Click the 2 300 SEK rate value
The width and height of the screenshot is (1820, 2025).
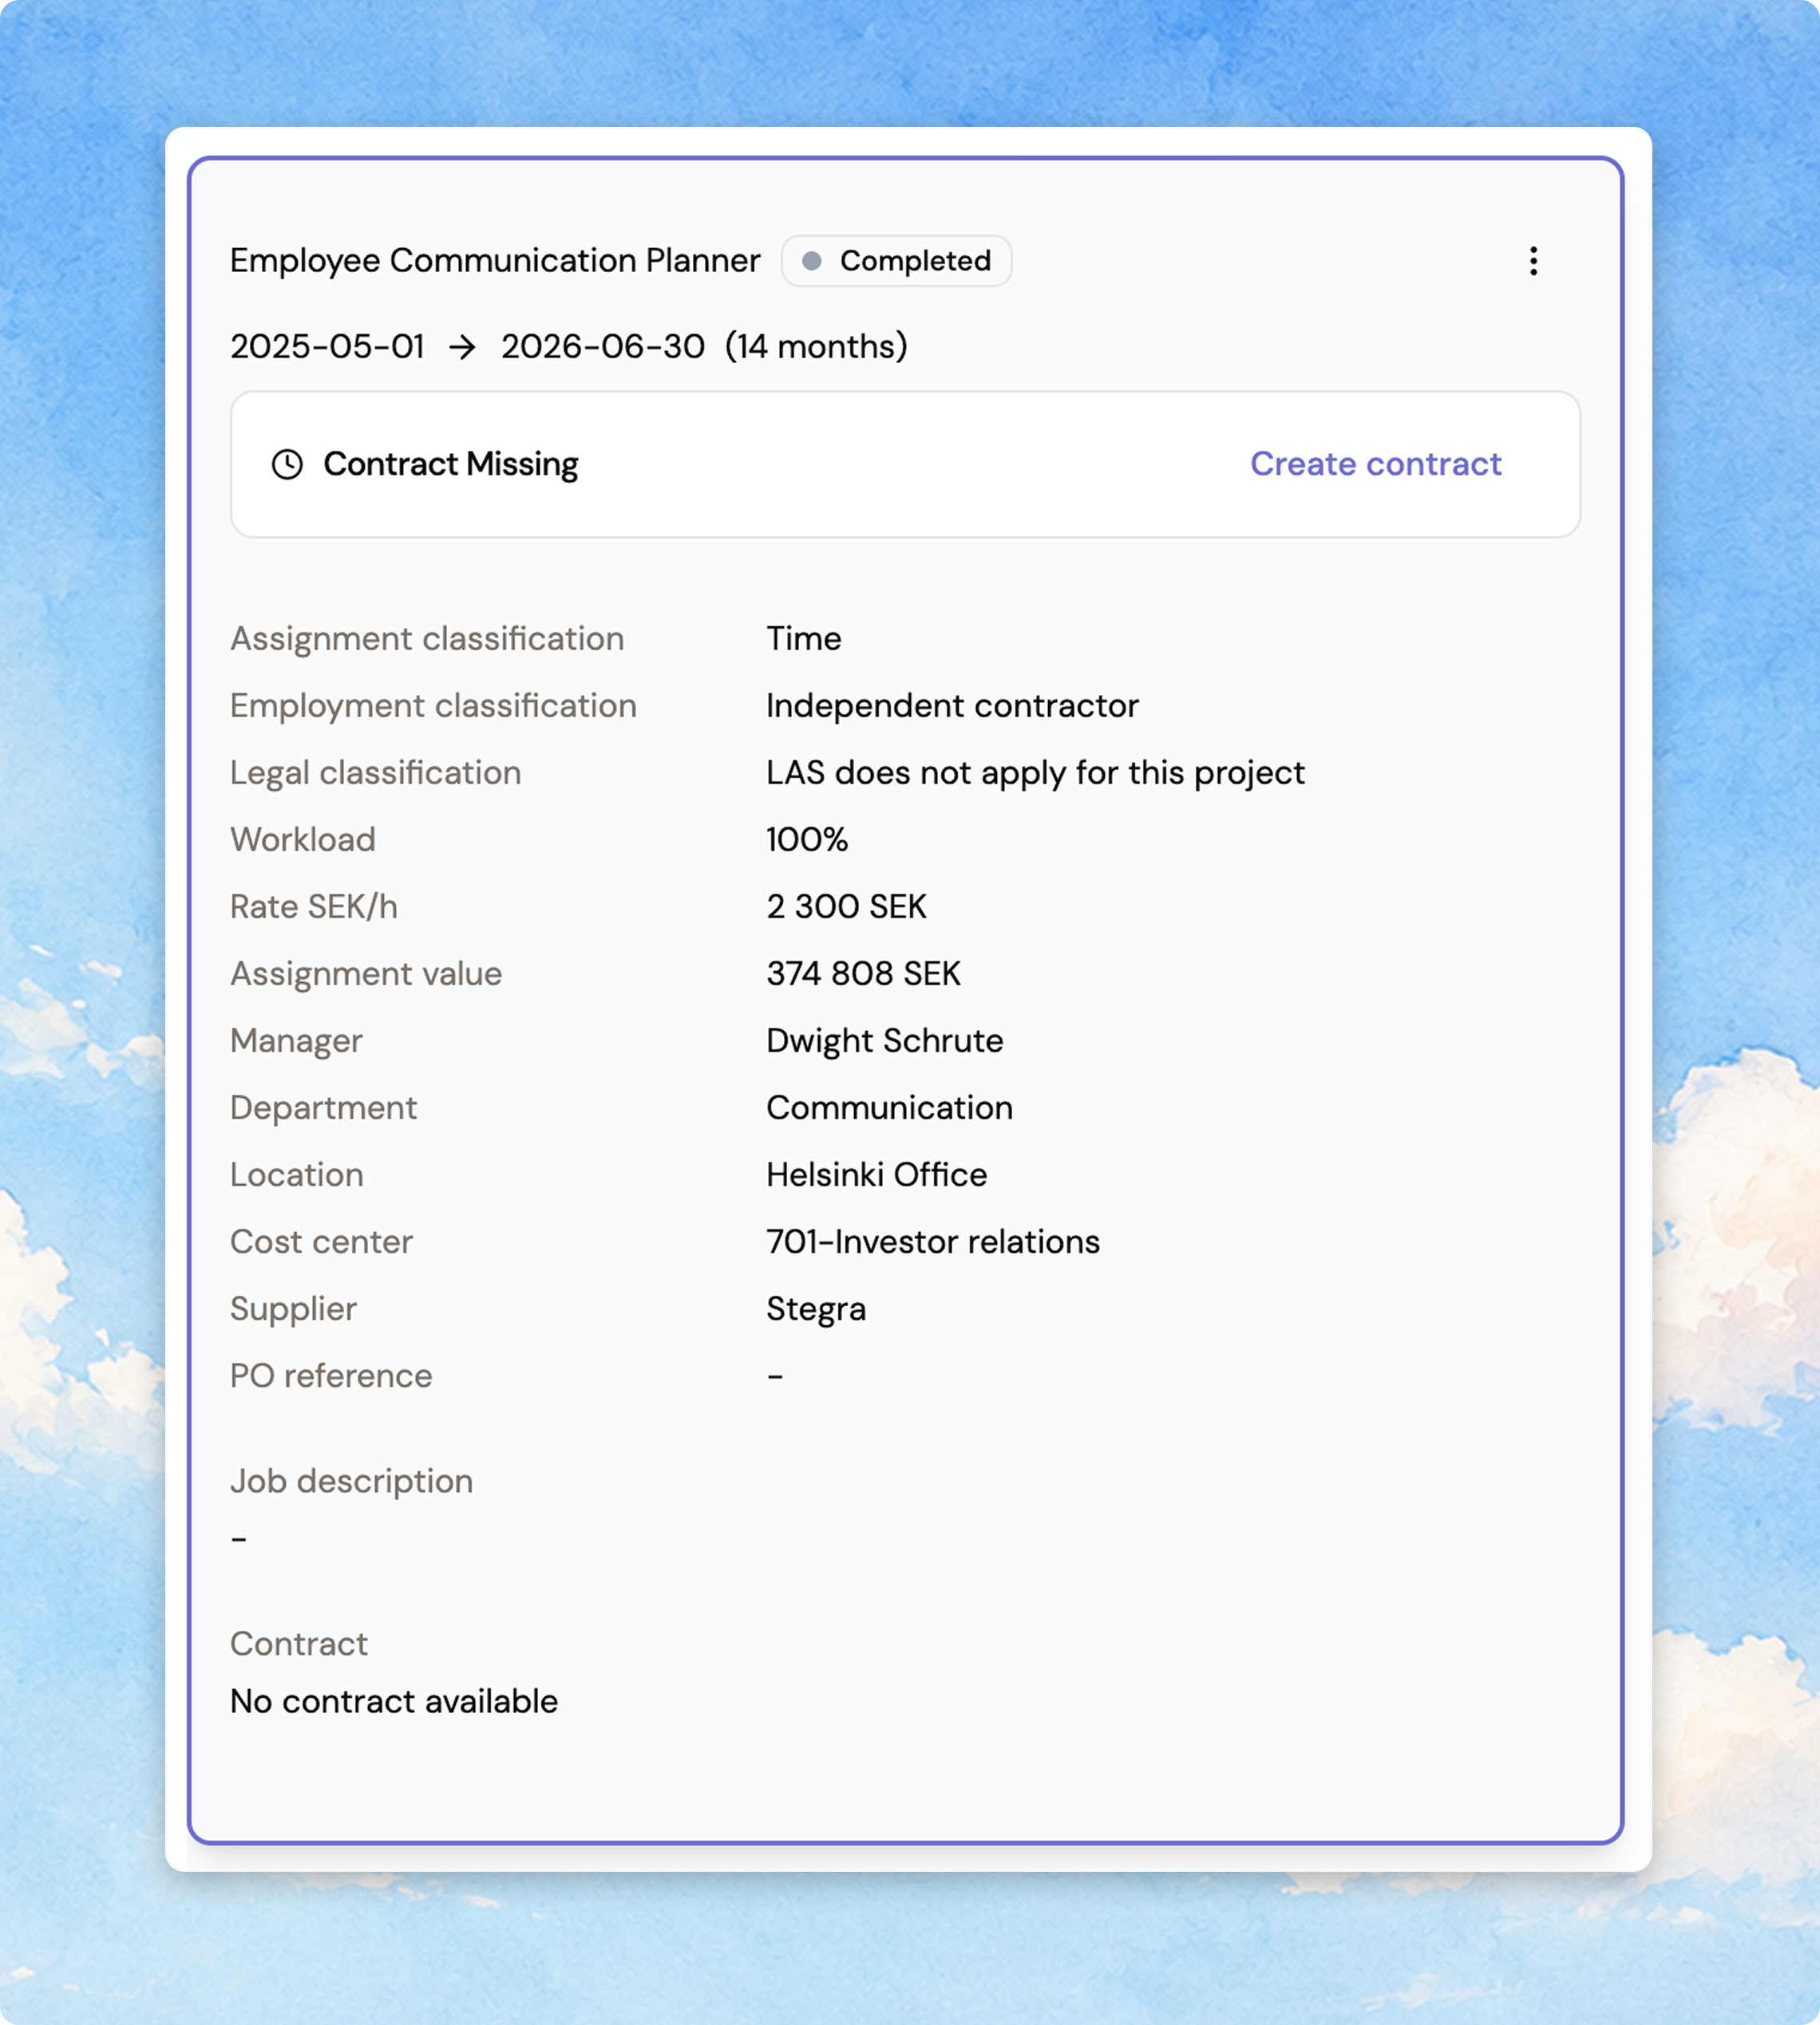pyautogui.click(x=846, y=906)
